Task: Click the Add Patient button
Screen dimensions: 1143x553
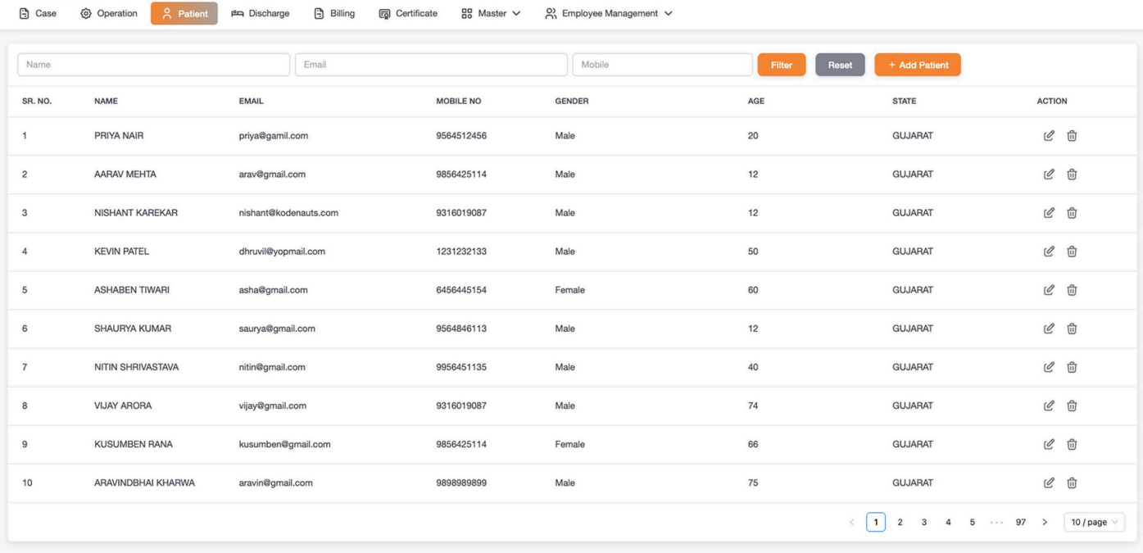Action: pyautogui.click(x=917, y=65)
